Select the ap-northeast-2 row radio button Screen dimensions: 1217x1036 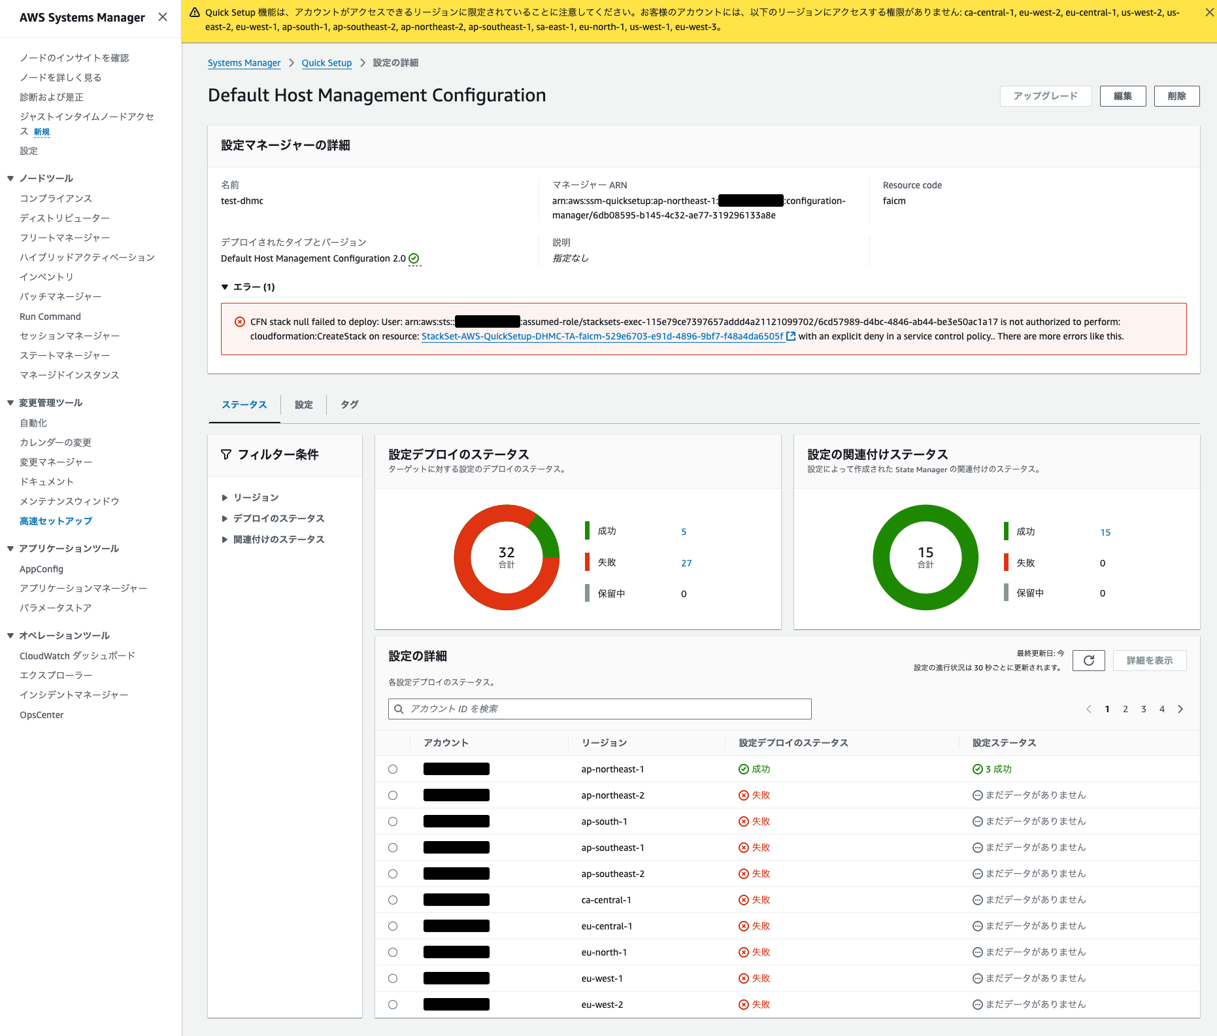coord(393,795)
